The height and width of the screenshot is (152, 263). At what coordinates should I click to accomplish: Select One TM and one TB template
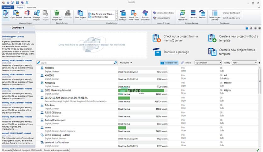[101, 14]
